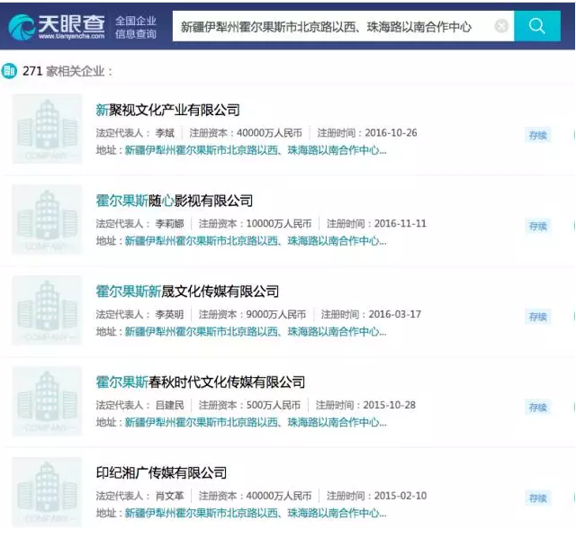Follow the address link under 印纪湘广传媒有限公司
576x548 pixels.
coord(255,514)
